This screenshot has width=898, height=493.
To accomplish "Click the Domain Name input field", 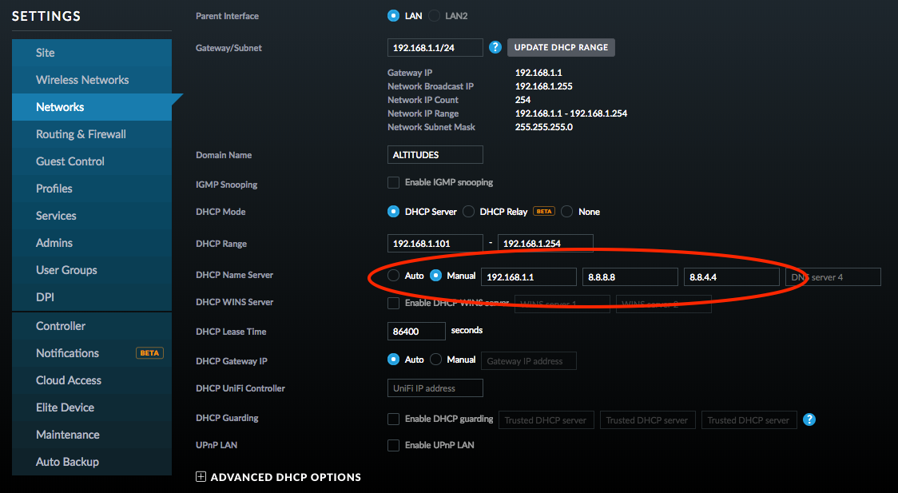I will [435, 155].
